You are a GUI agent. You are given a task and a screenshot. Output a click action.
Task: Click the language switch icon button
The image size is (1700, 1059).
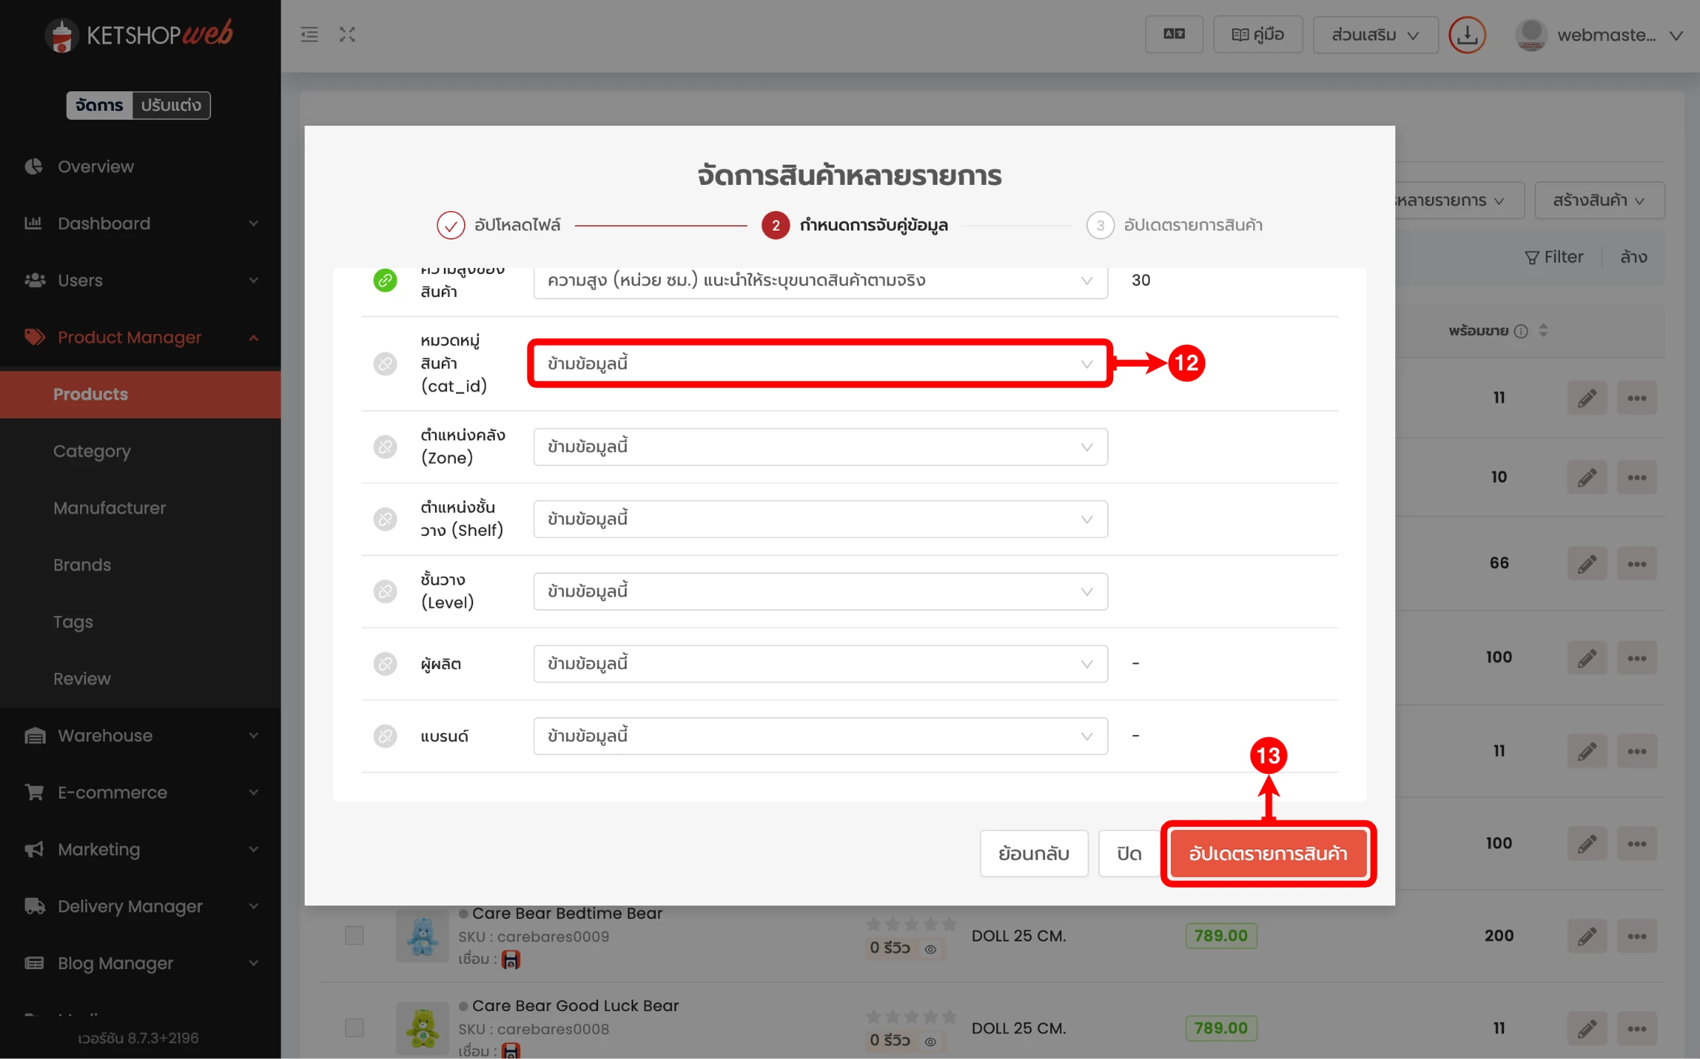[x=1173, y=34]
